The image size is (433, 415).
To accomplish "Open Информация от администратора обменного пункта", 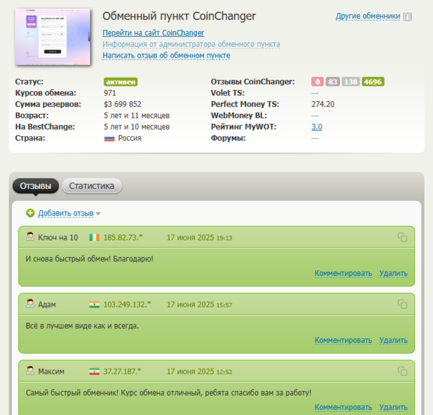I will pos(191,44).
